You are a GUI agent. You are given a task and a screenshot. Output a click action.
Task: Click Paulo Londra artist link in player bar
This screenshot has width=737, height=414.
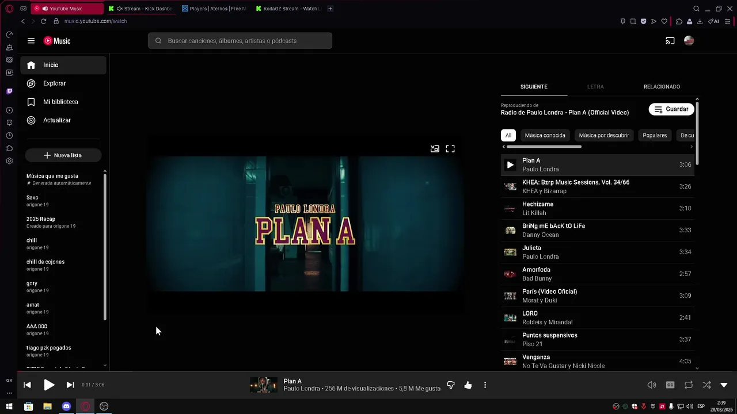pos(302,389)
